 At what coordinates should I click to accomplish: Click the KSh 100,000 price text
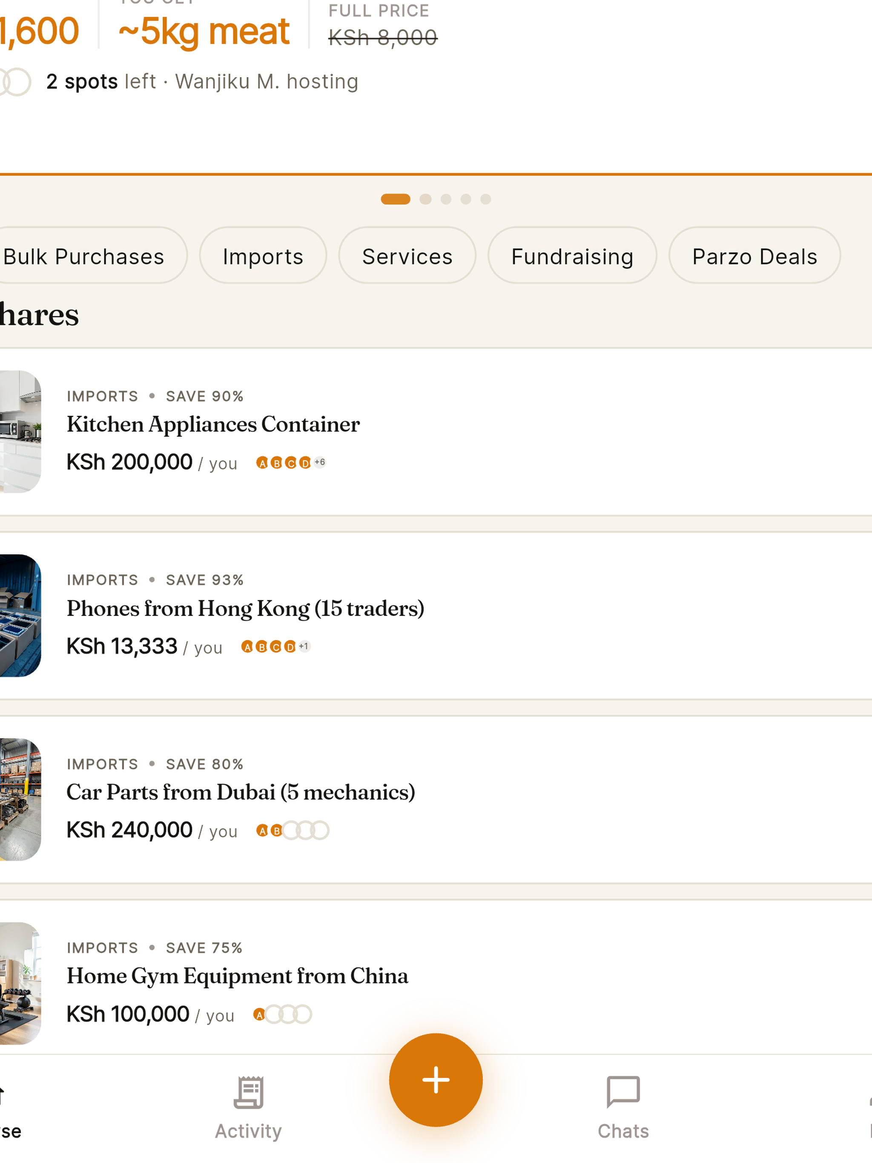(128, 1014)
